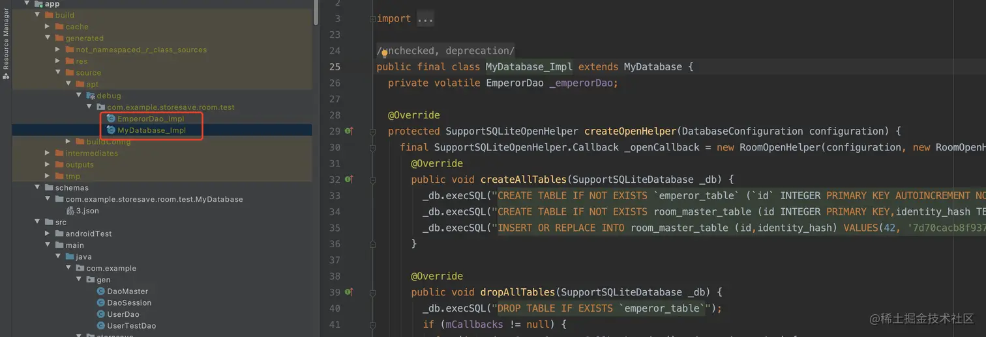The image size is (986, 337).
Task: Click the override gutter icon on line 39
Action: click(348, 292)
